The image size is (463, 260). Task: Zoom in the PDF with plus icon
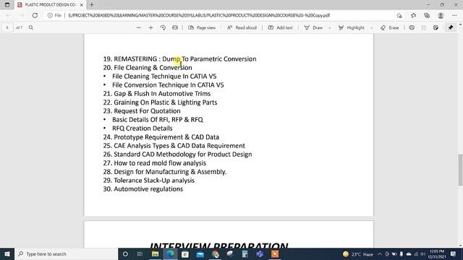click(x=150, y=27)
